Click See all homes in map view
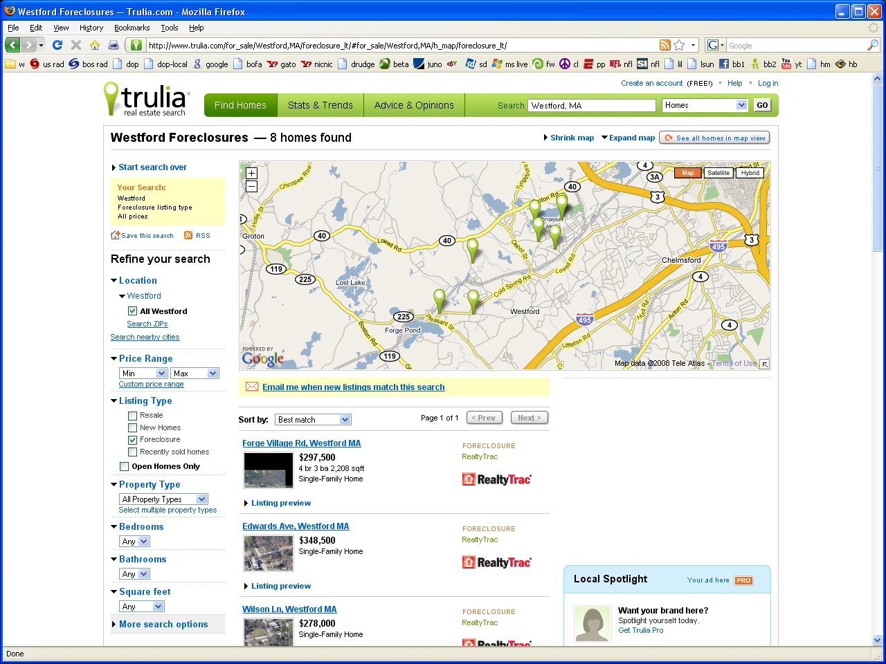This screenshot has height=664, width=886. (714, 138)
